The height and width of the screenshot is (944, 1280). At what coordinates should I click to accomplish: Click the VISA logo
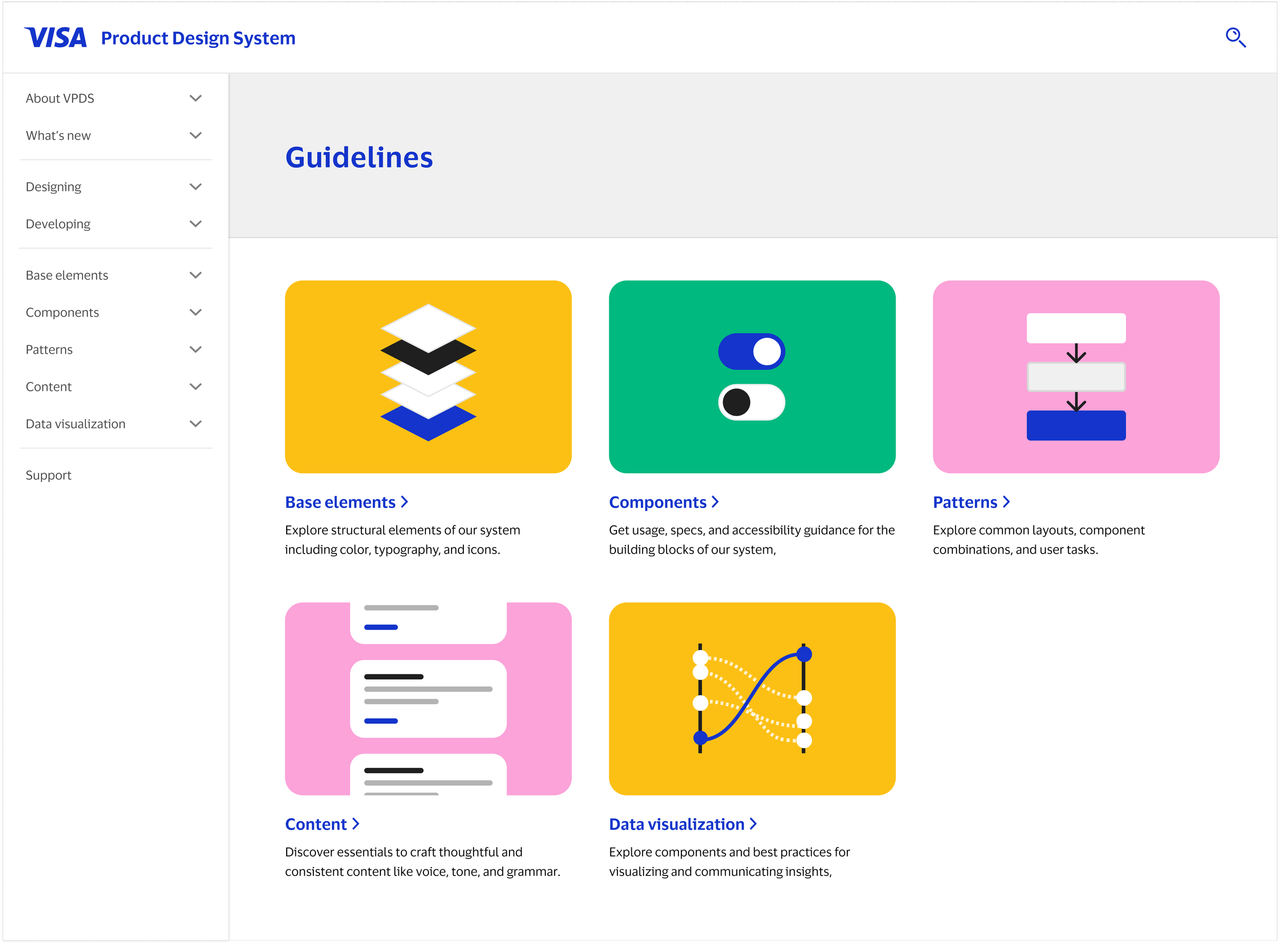pos(55,38)
